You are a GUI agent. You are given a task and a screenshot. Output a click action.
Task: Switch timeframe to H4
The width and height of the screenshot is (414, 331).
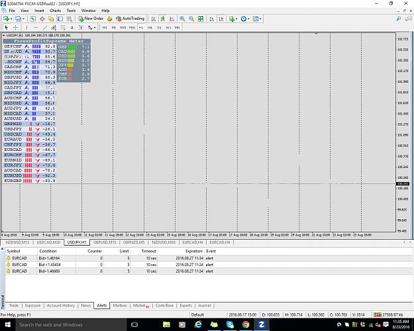150,27
